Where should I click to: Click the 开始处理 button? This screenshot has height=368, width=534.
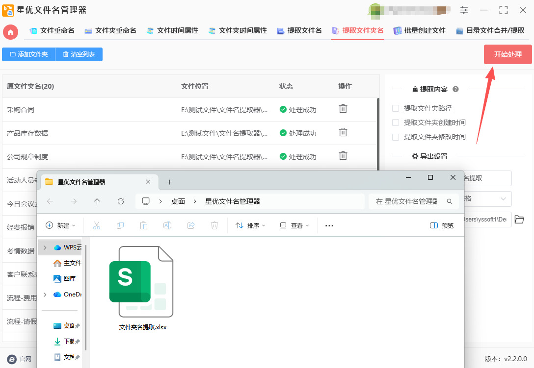507,54
